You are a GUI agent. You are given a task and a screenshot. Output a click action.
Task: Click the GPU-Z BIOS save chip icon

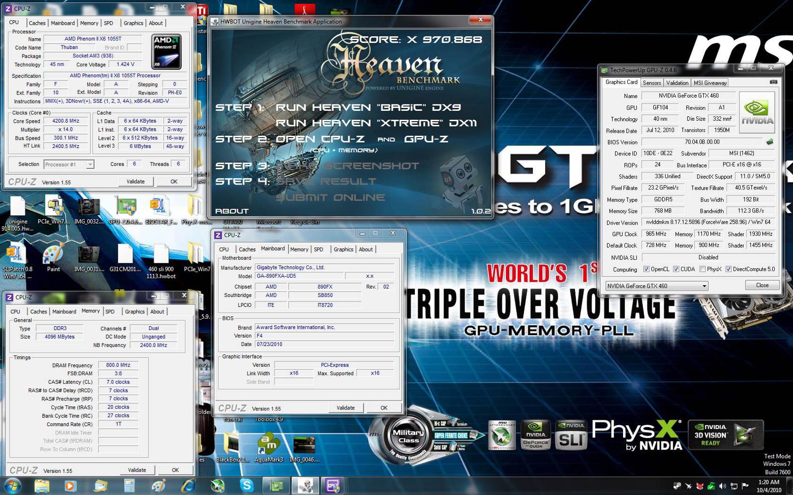770,142
